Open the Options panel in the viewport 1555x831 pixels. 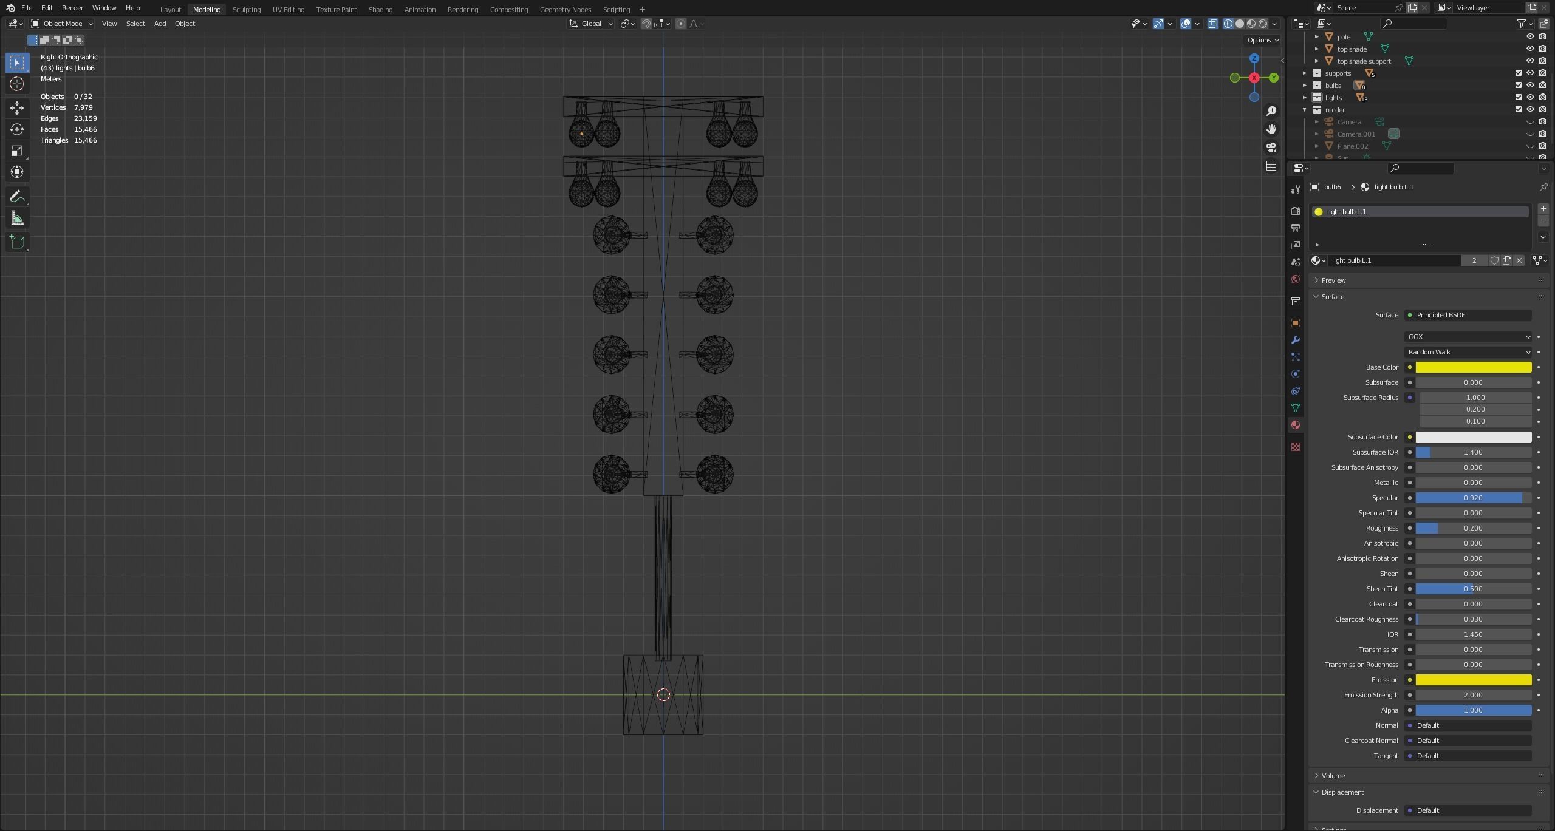click(x=1262, y=39)
